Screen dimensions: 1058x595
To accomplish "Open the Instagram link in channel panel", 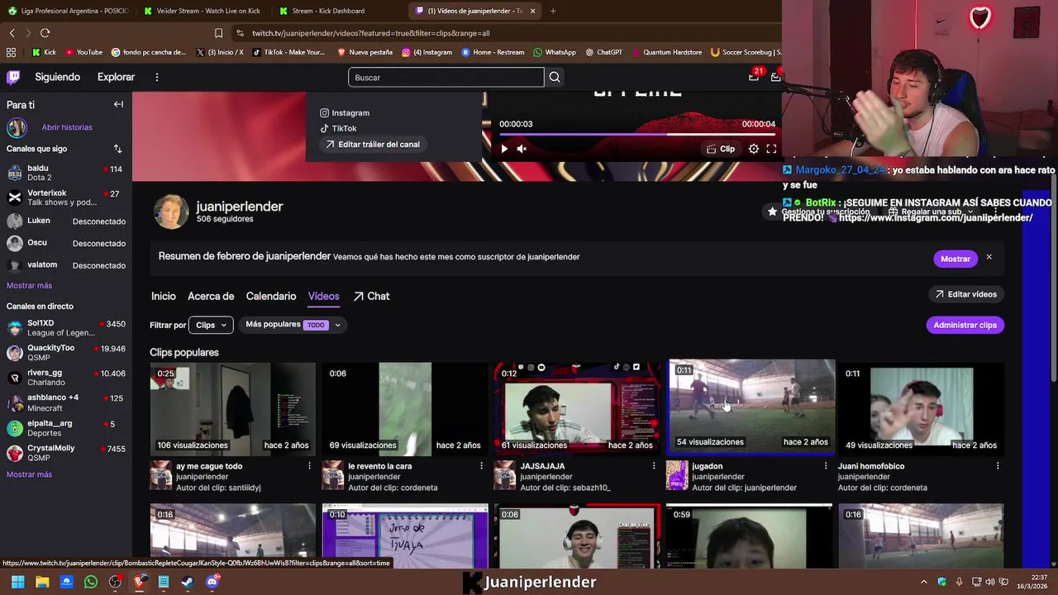I will (345, 112).
